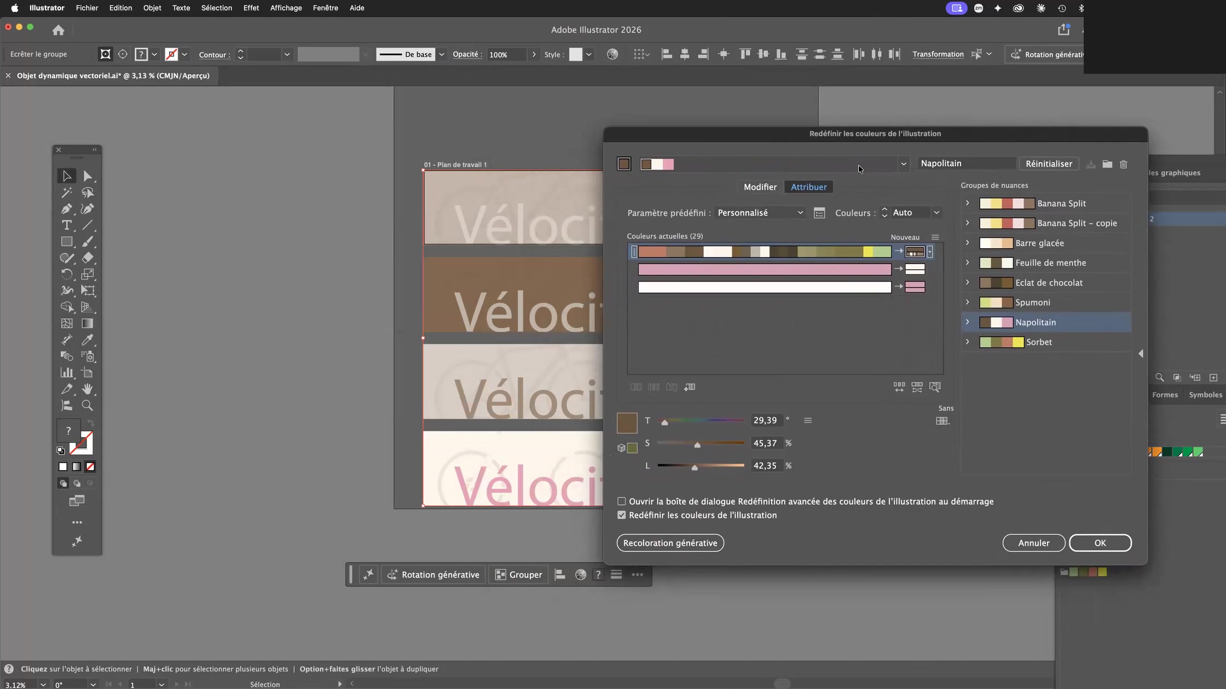
Task: Expand the Banana Split color group
Action: pyautogui.click(x=967, y=203)
